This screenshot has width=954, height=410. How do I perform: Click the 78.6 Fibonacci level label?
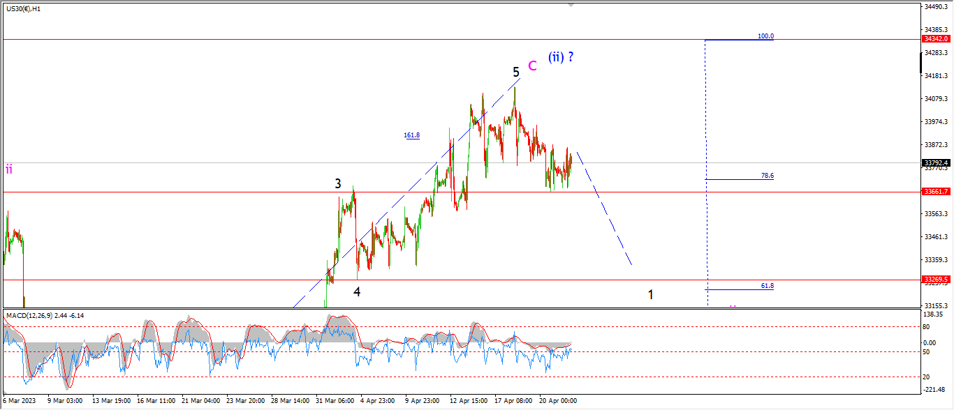click(767, 176)
